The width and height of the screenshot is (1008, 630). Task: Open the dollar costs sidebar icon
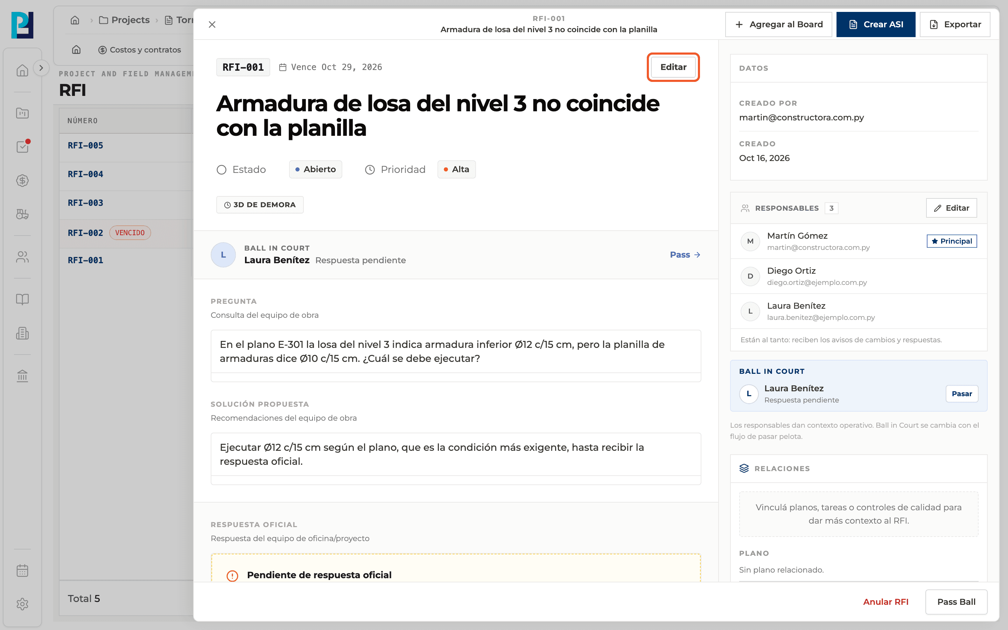pyautogui.click(x=22, y=180)
